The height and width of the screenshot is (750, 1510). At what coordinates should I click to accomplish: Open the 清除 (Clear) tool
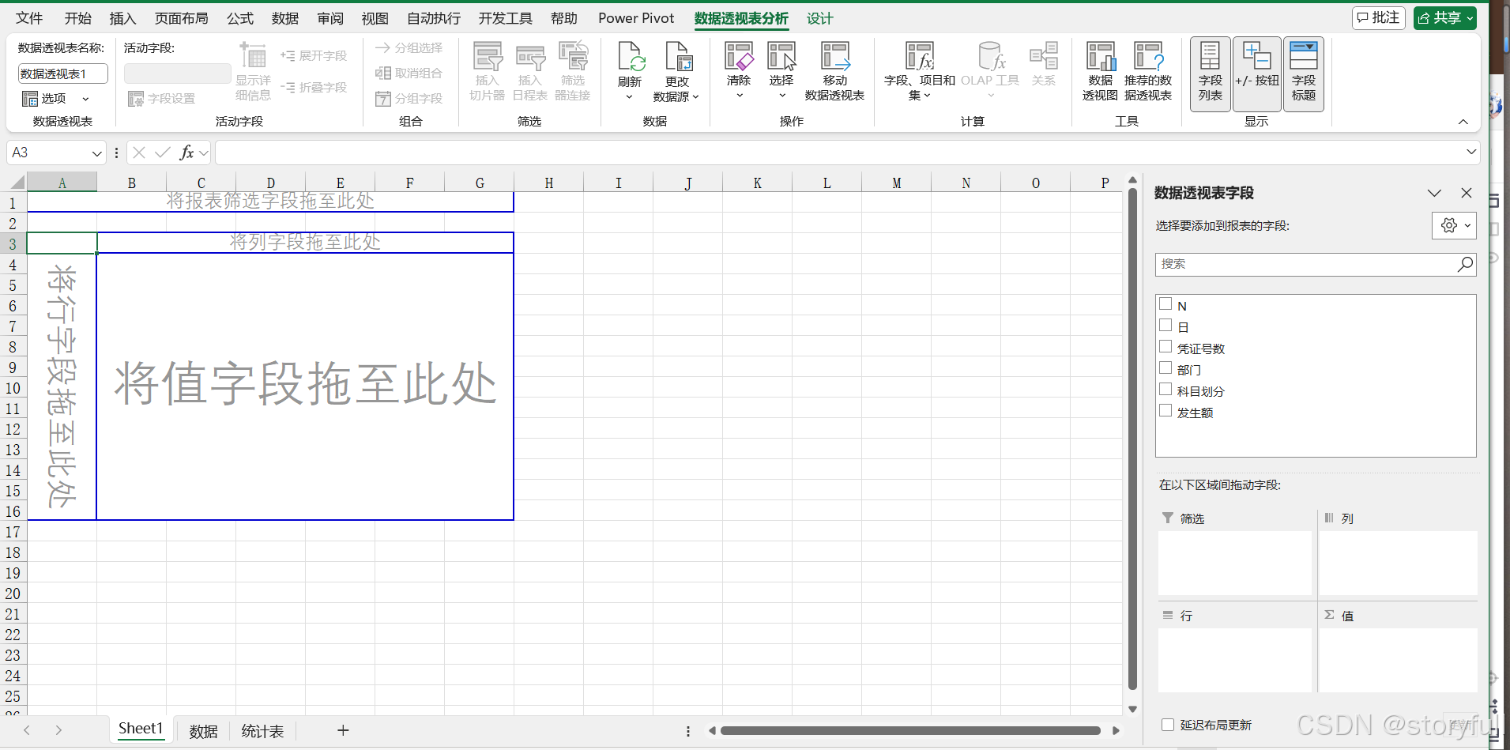[x=738, y=70]
